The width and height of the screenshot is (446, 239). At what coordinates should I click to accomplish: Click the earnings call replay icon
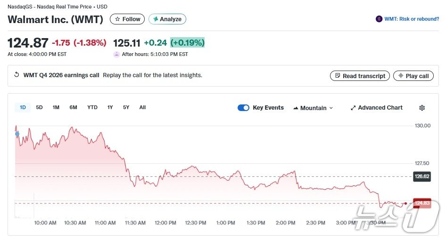coord(17,75)
